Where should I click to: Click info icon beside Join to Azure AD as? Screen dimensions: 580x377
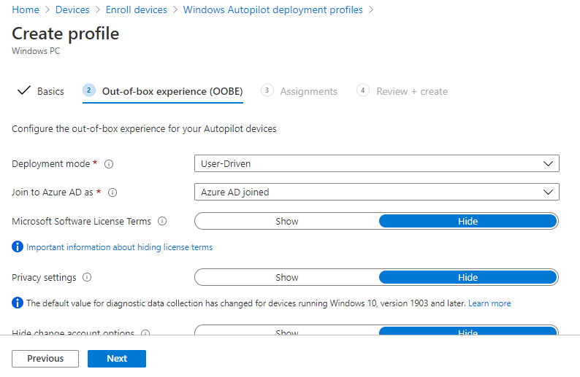click(112, 193)
